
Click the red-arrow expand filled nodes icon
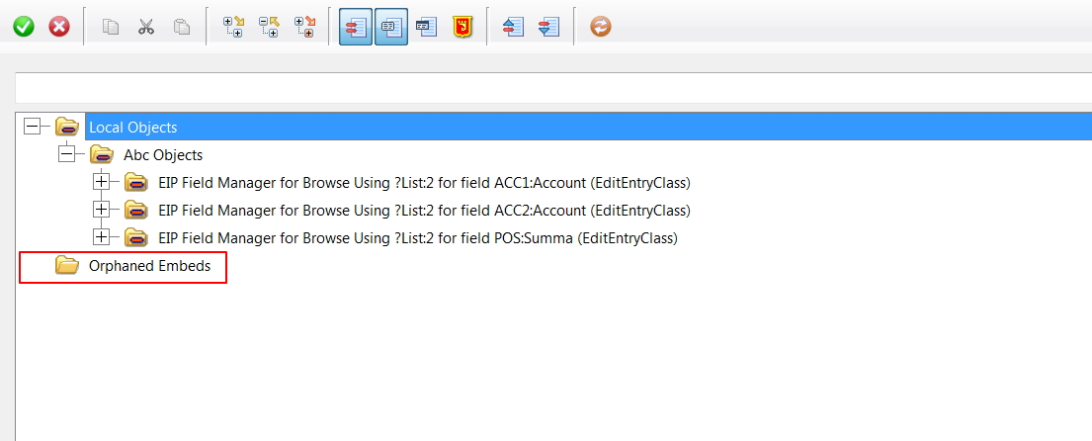304,27
